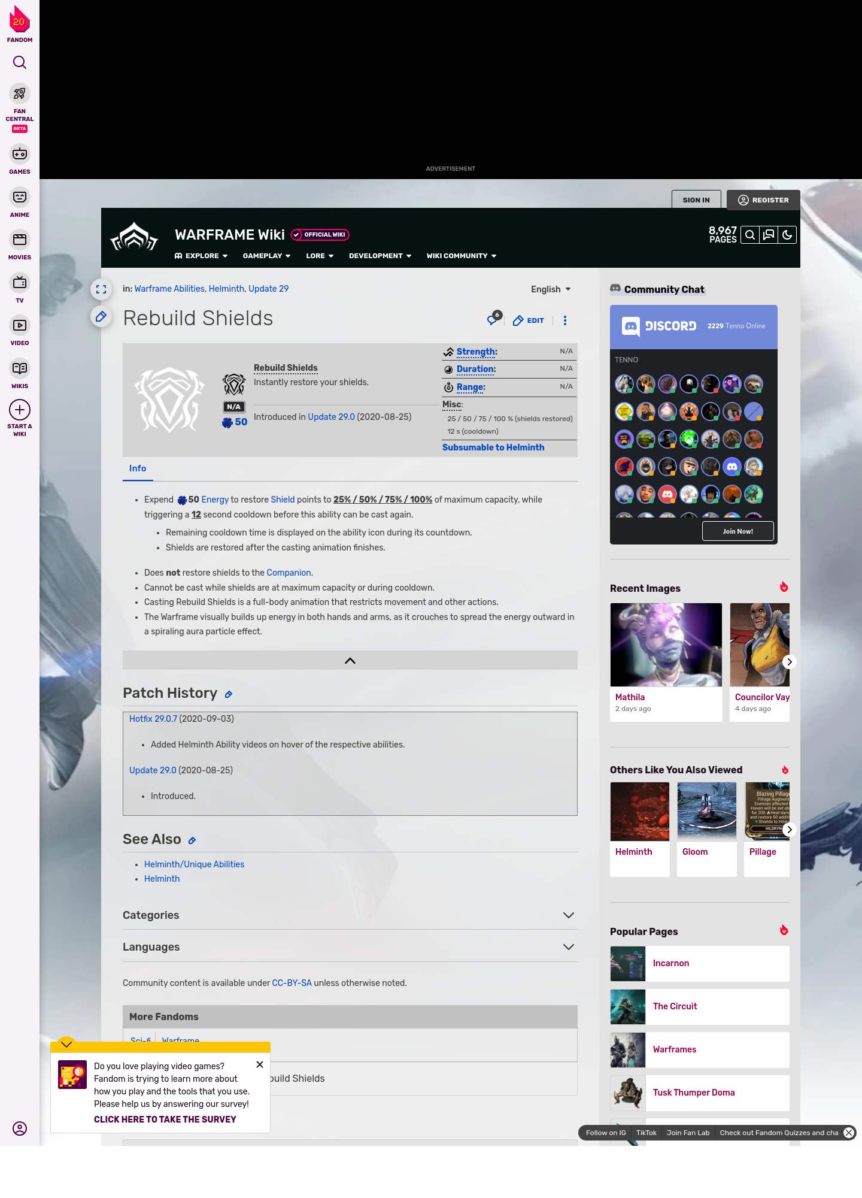Open the wiki discussions icon in header

tap(769, 235)
